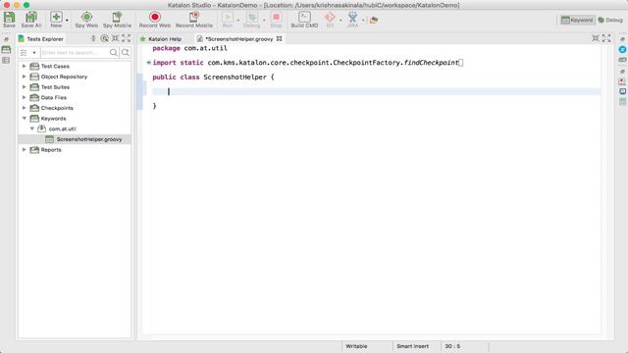The height and width of the screenshot is (353, 628).
Task: Minimize the Tests Explorer panel
Action: 116,38
